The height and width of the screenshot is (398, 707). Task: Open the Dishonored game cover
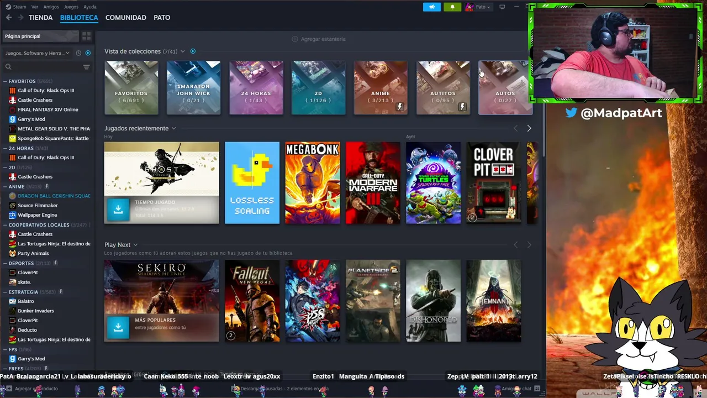tap(433, 301)
